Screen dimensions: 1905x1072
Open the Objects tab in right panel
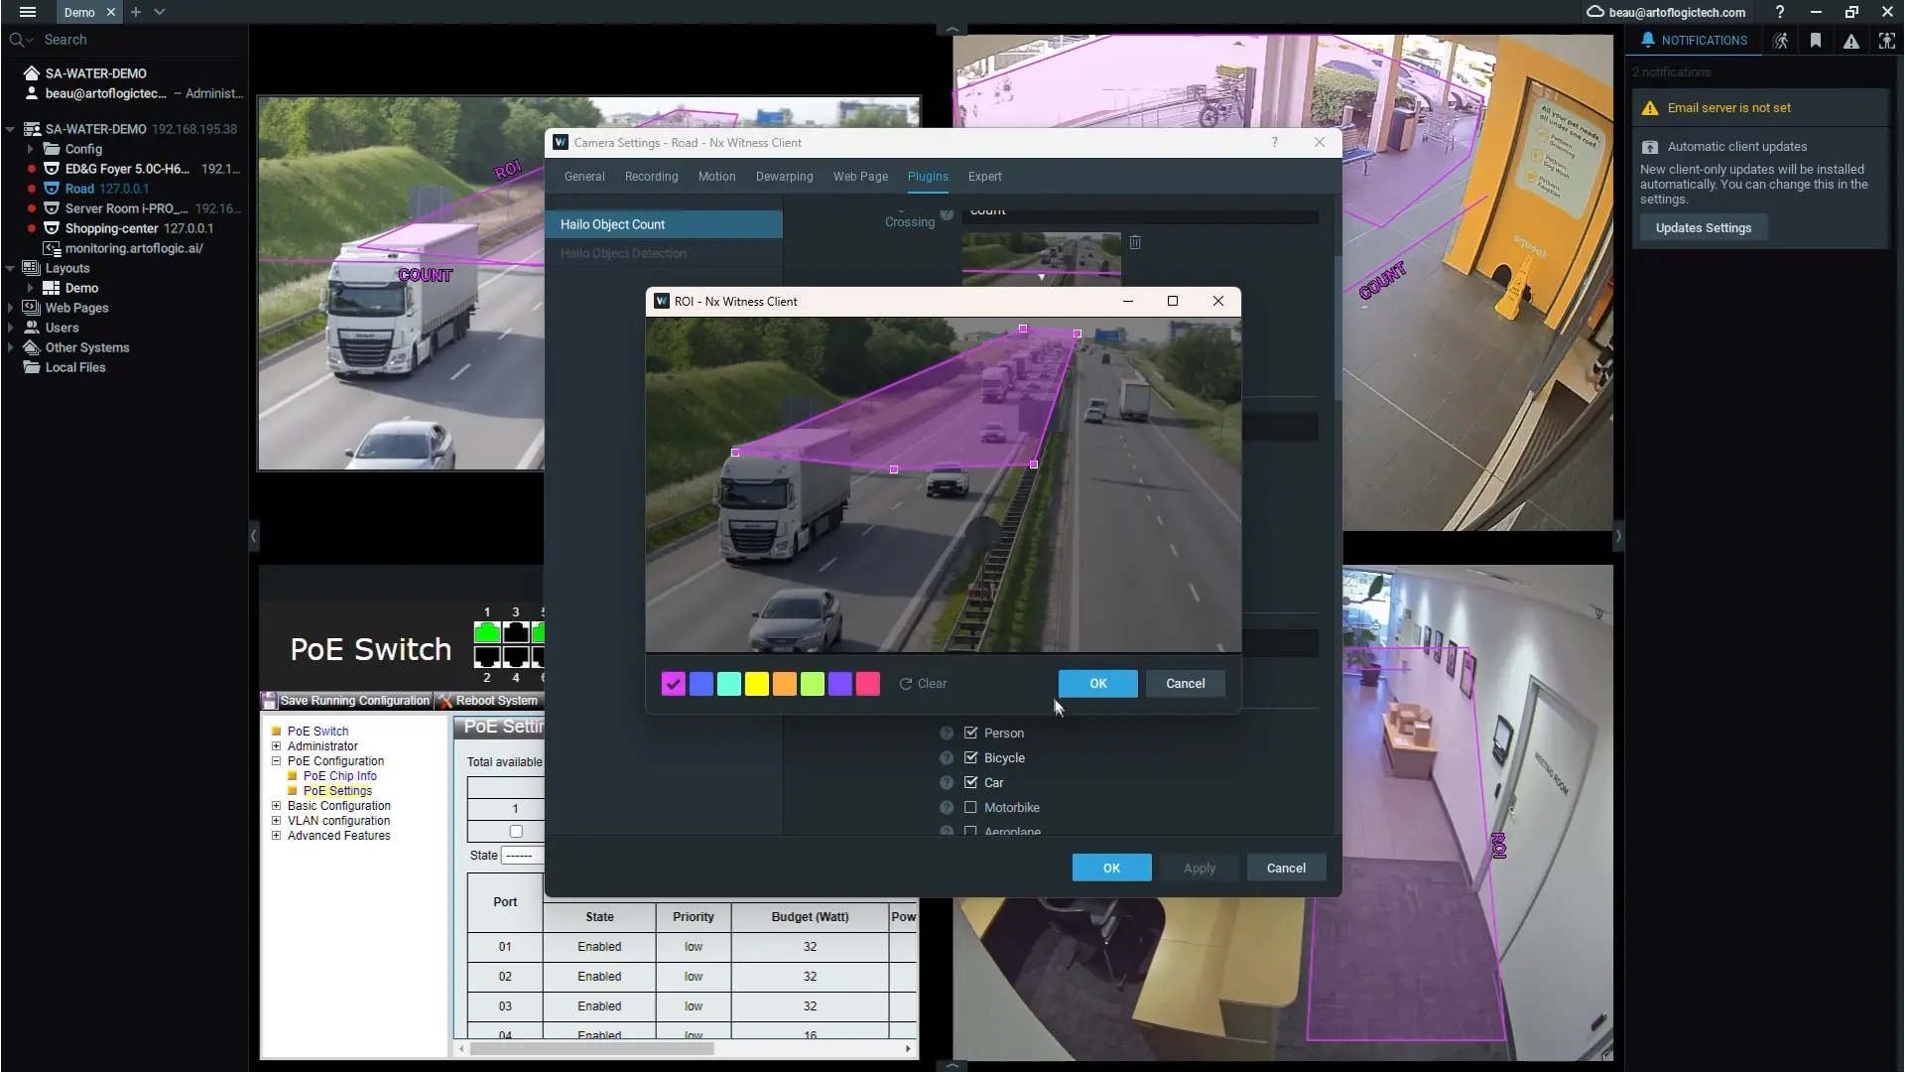(1886, 41)
